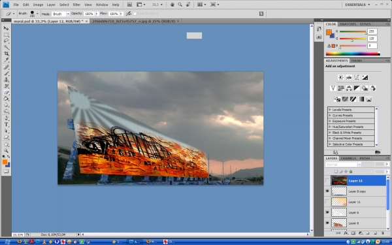The width and height of the screenshot is (392, 245).
Task: Select the Zoom tool in toolbox
Action: click(6, 151)
